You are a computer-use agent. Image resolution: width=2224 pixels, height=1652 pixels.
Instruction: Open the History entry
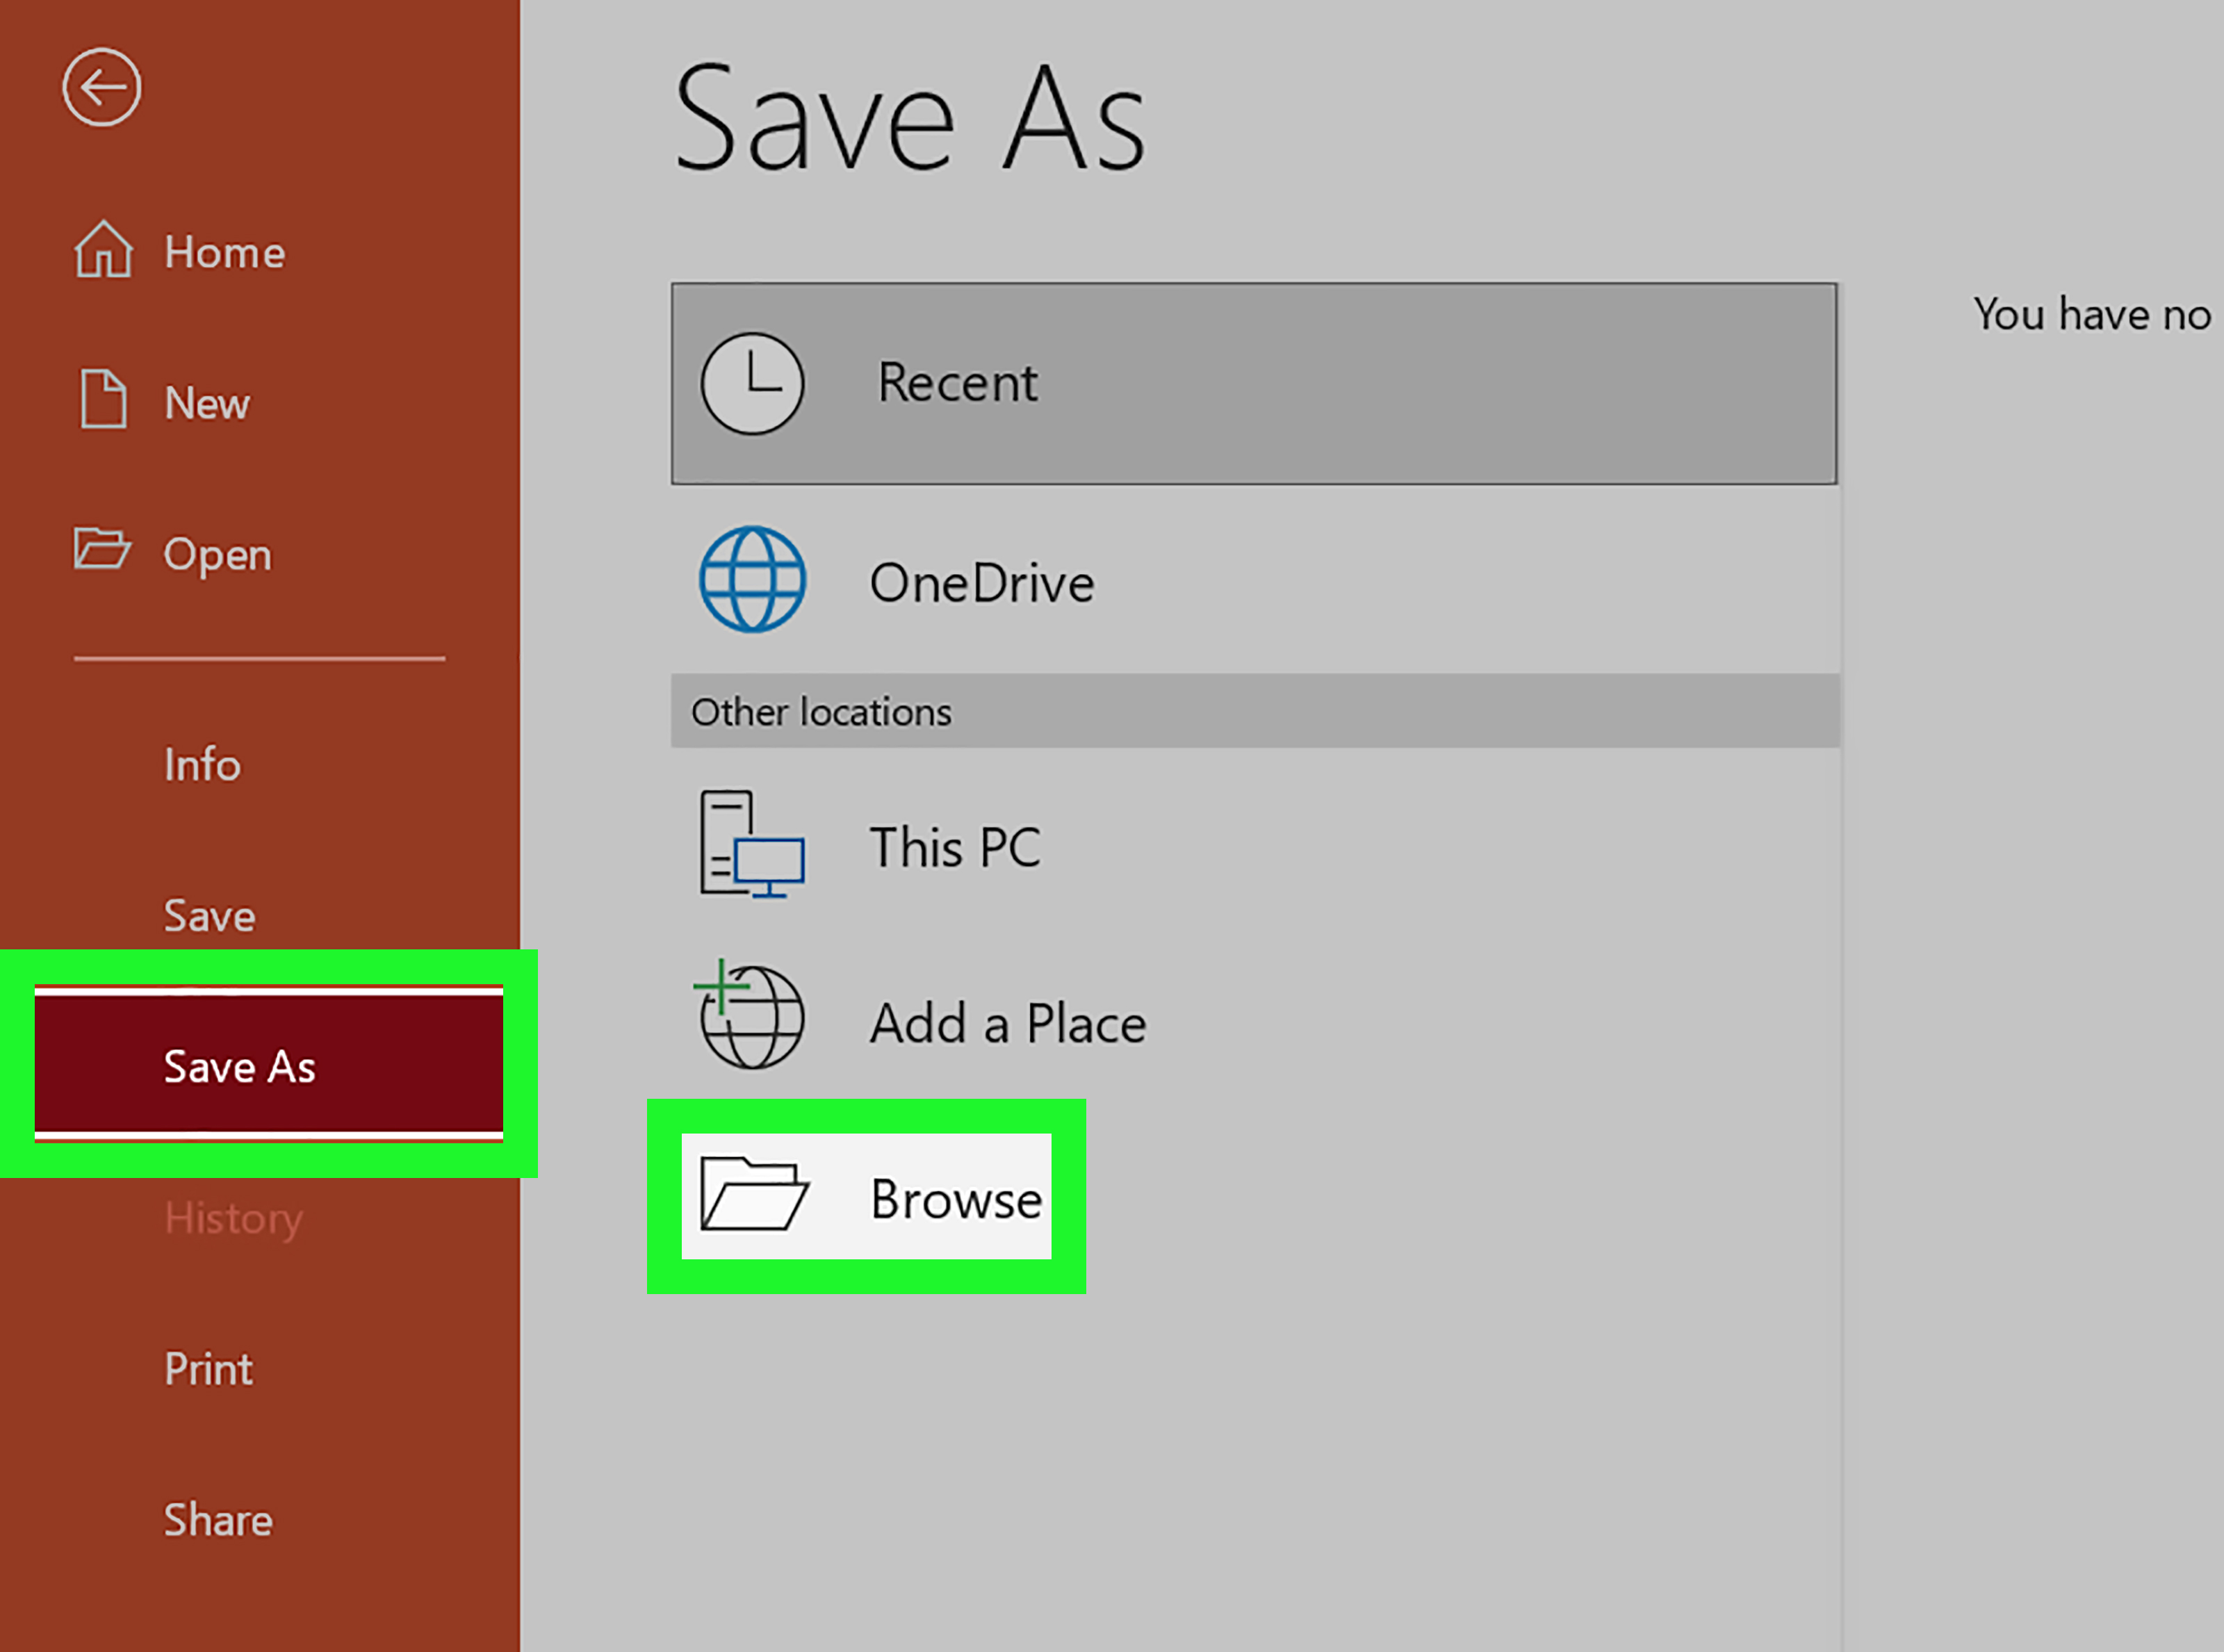point(233,1220)
